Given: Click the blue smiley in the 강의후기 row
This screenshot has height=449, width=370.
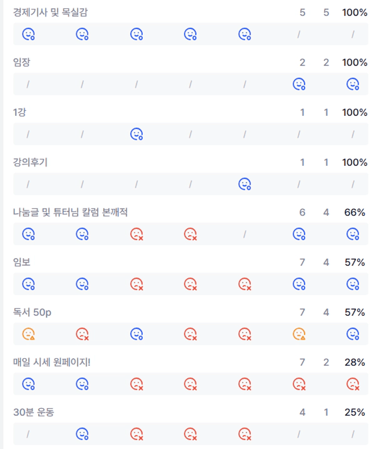Looking at the screenshot, I should pyautogui.click(x=245, y=184).
